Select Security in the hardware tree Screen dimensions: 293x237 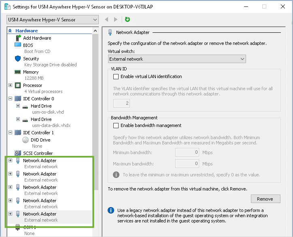click(31, 59)
